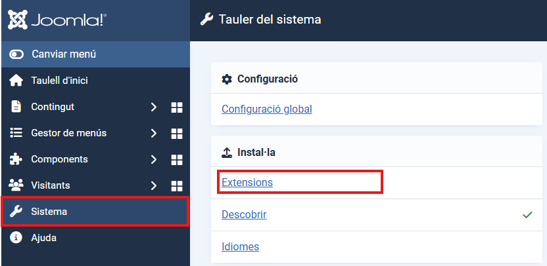Expand the Visitants submenu chevron
The height and width of the screenshot is (266, 547).
coord(153,185)
